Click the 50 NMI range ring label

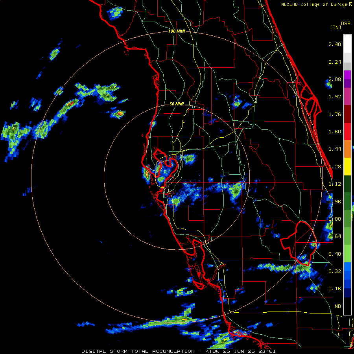(177, 104)
